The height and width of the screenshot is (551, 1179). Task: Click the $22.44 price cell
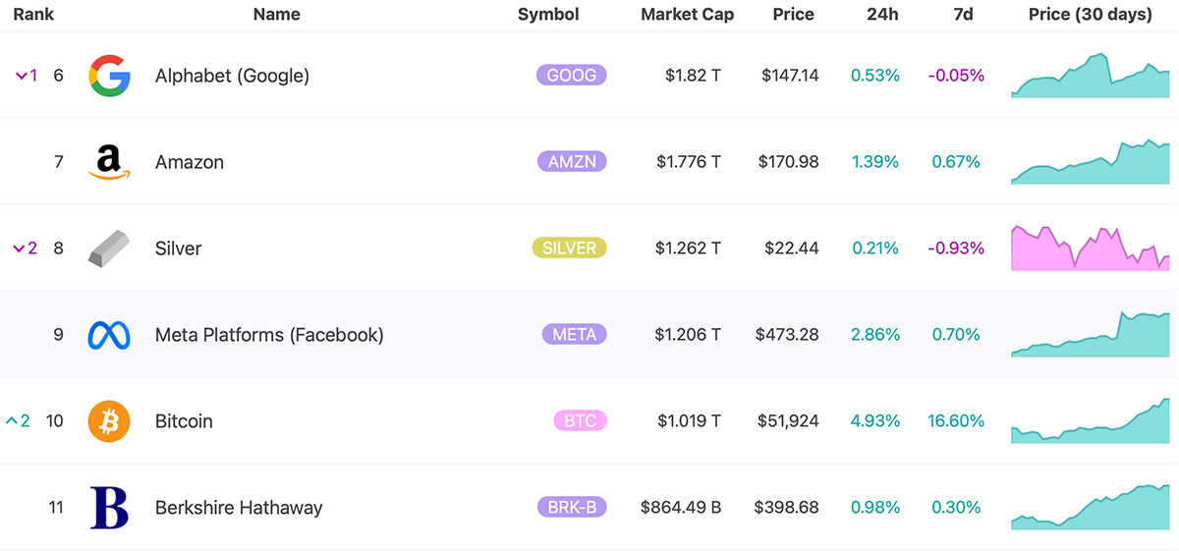(x=794, y=248)
